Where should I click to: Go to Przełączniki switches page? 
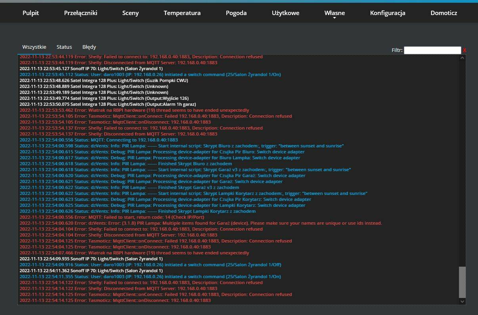click(80, 13)
